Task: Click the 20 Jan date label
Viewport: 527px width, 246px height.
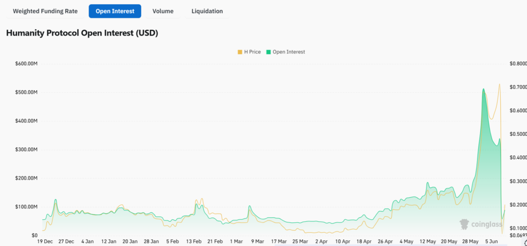Action: click(130, 241)
